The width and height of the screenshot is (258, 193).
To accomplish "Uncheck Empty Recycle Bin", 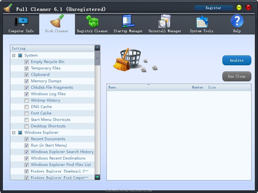I will [26, 62].
